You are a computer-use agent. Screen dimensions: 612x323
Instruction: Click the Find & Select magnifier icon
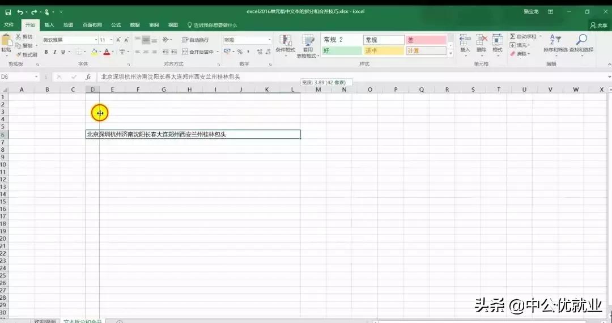581,40
